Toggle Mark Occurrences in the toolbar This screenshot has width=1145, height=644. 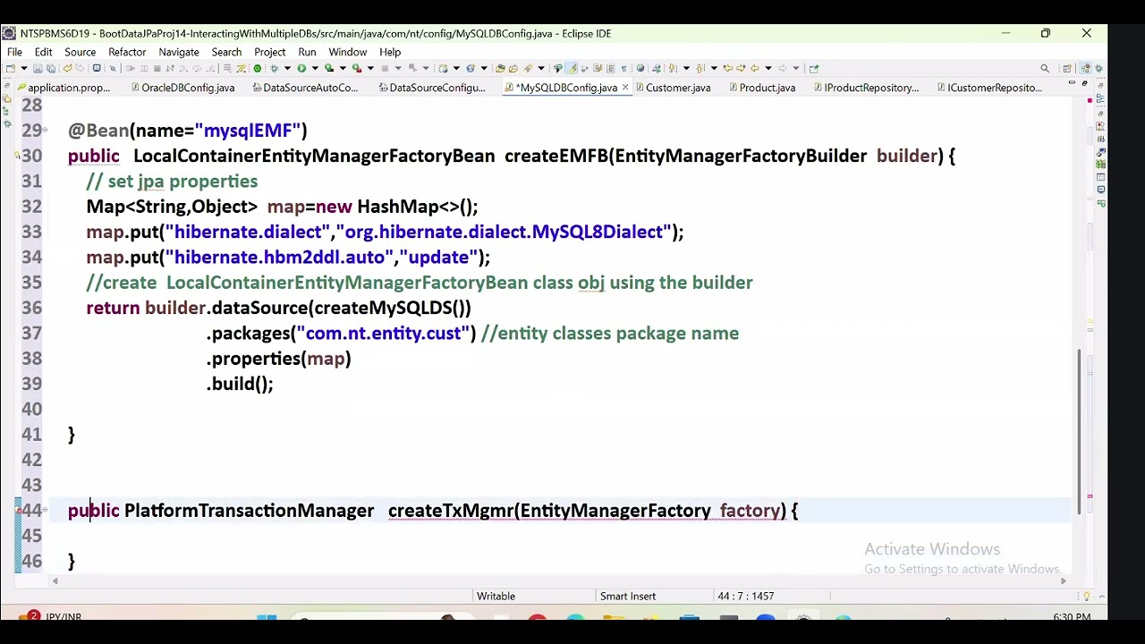click(571, 68)
